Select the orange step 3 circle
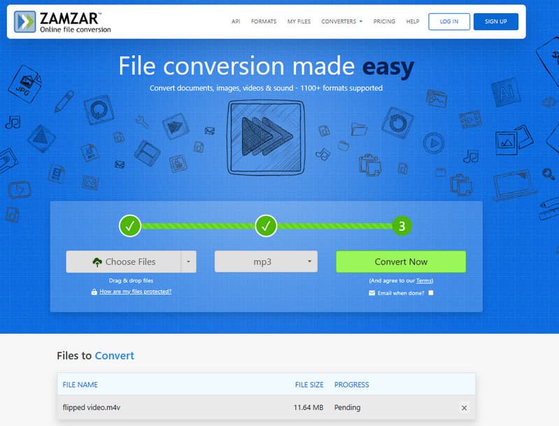The width and height of the screenshot is (559, 426). click(x=402, y=226)
